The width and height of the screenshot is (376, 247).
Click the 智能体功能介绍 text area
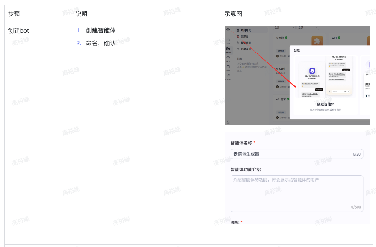pyautogui.click(x=297, y=194)
